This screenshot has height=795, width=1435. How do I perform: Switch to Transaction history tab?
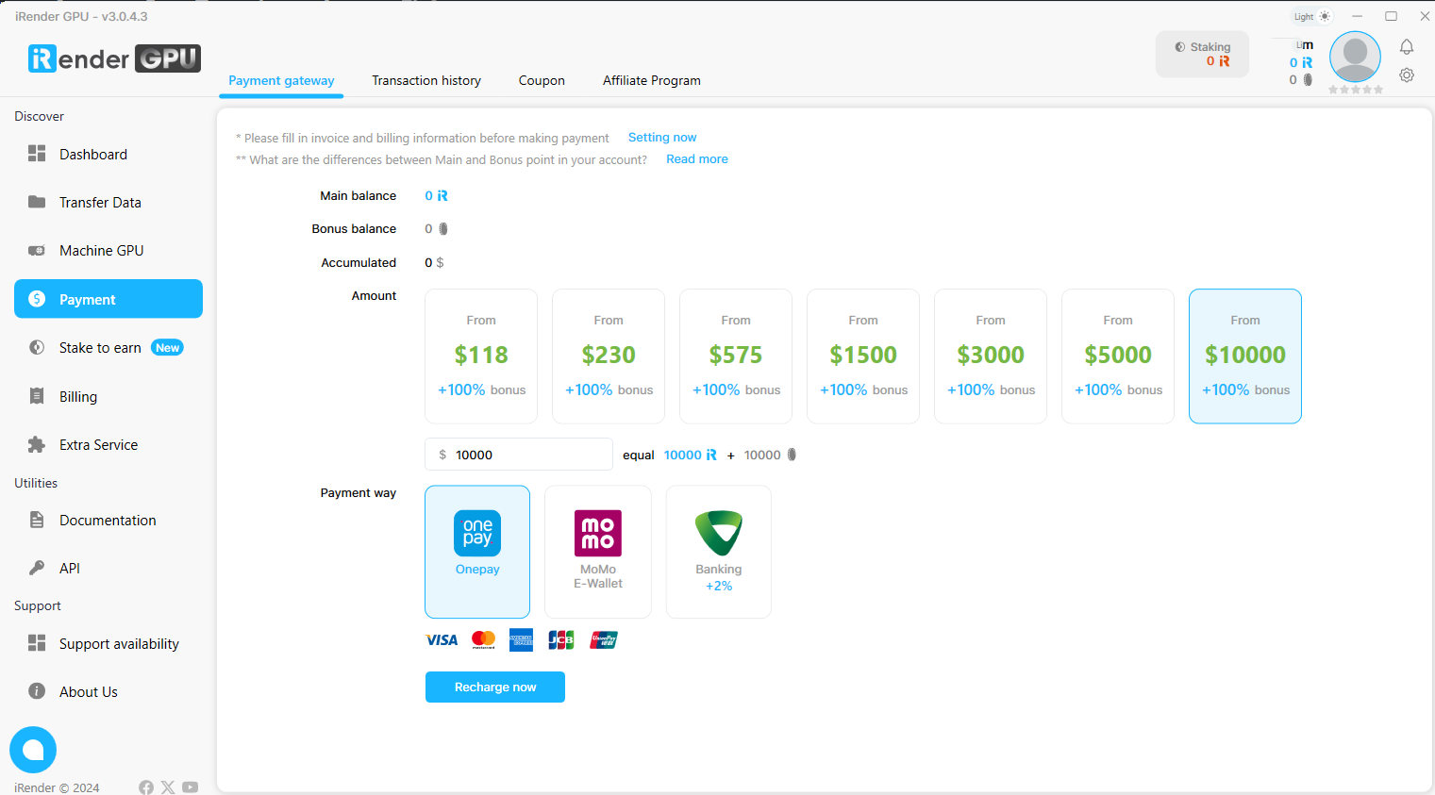click(x=426, y=81)
